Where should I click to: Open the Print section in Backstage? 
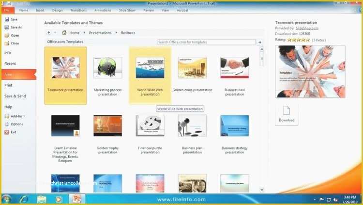click(8, 85)
